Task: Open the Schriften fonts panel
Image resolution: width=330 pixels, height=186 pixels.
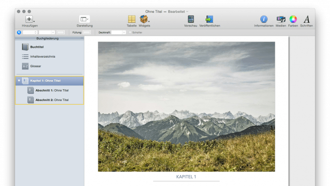Action: pyautogui.click(x=306, y=19)
